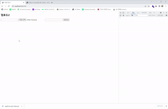This screenshot has width=168, height=109.
Task: Switch to the Performance tab in DevTools
Action: coord(150,13)
